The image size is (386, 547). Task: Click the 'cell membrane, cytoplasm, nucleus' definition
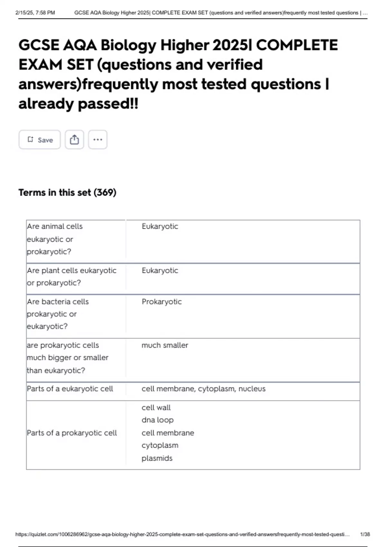(x=203, y=389)
